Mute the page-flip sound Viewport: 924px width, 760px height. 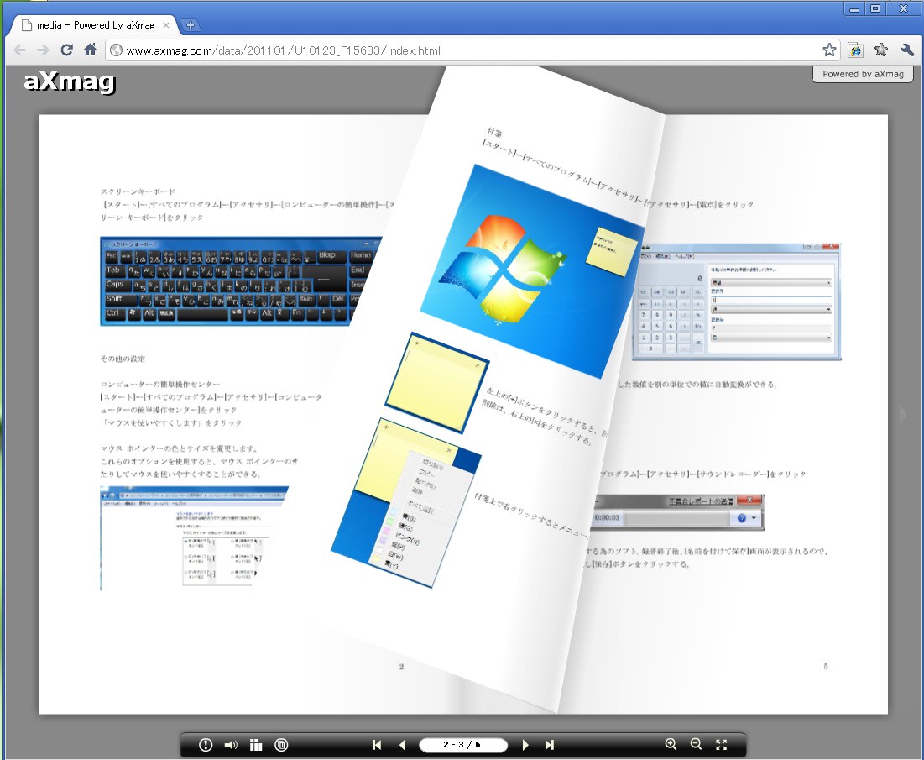231,745
